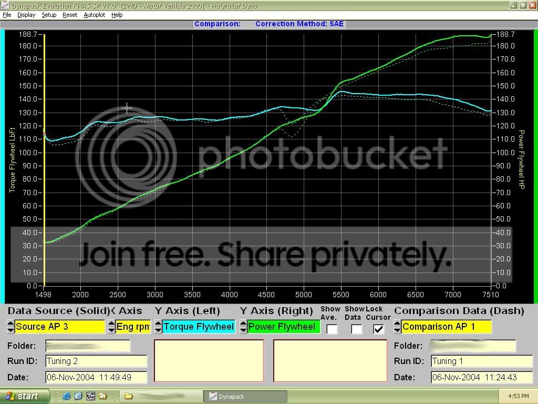Click the Power Flywheel HP axis label
The height and width of the screenshot is (404, 538).
pos(522,159)
